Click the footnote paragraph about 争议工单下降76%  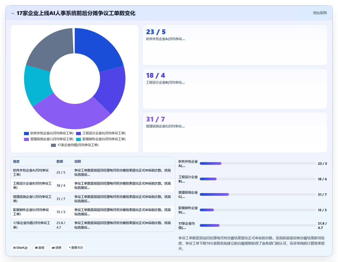click(252, 243)
